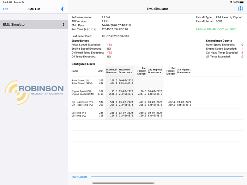The image size is (247, 185).
Task: Click the Robinson Helicopter Company logo
Action: 34,92
